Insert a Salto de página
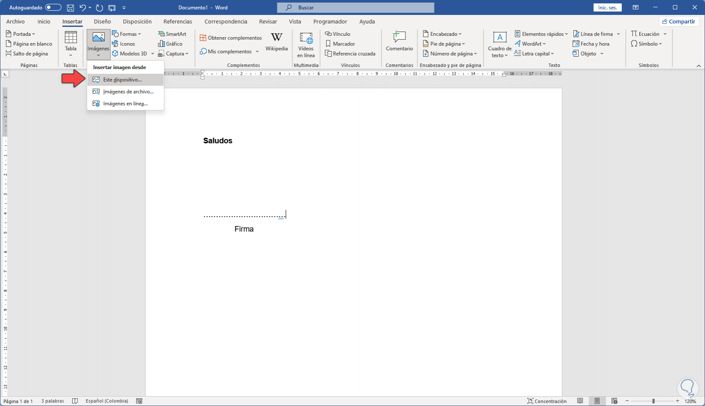Viewport: 705px width, 406px height. coord(27,54)
